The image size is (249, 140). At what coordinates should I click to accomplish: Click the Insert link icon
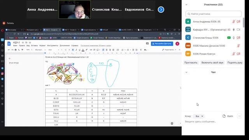click(91, 50)
